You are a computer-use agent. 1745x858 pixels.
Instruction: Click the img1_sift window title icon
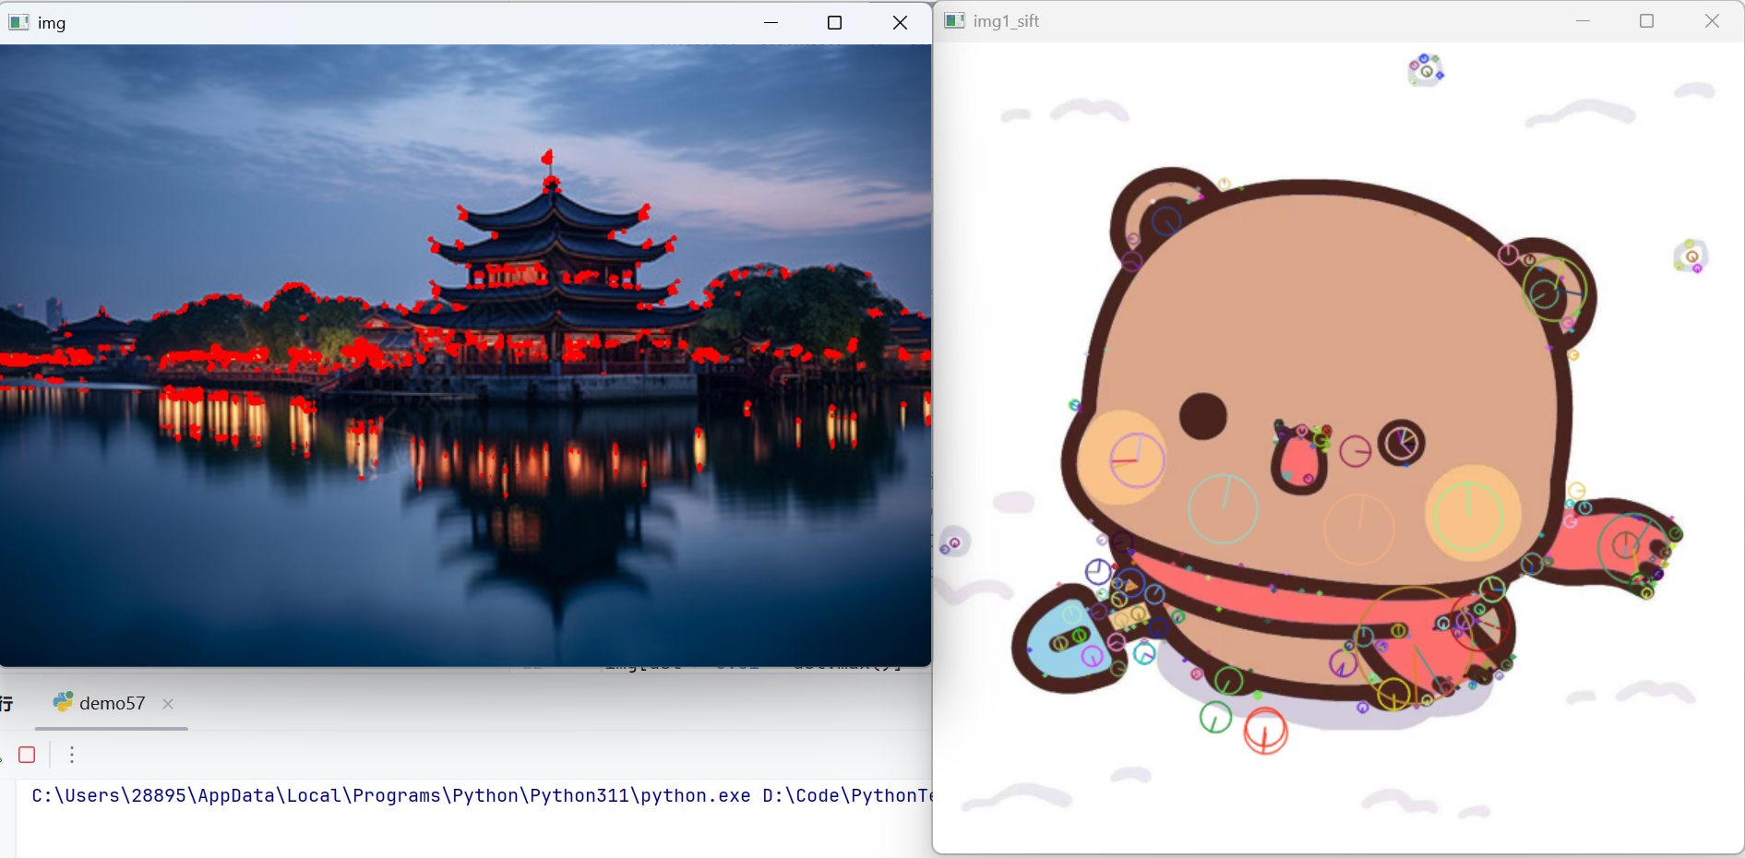click(954, 20)
